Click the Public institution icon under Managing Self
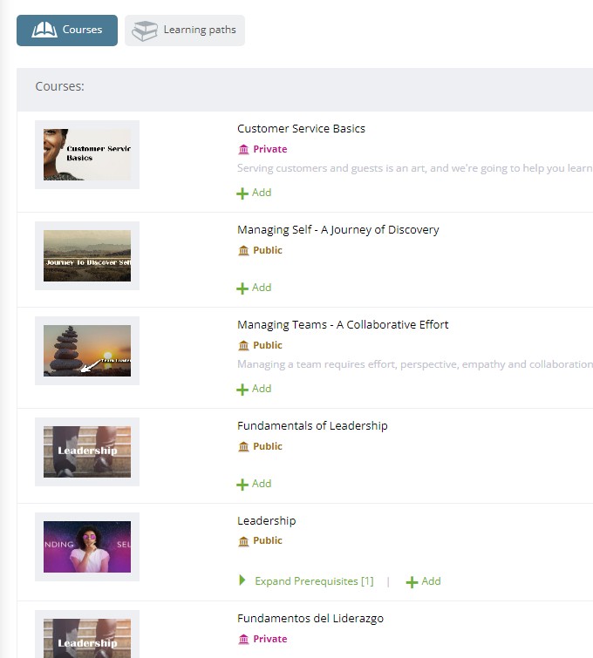 [x=243, y=250]
